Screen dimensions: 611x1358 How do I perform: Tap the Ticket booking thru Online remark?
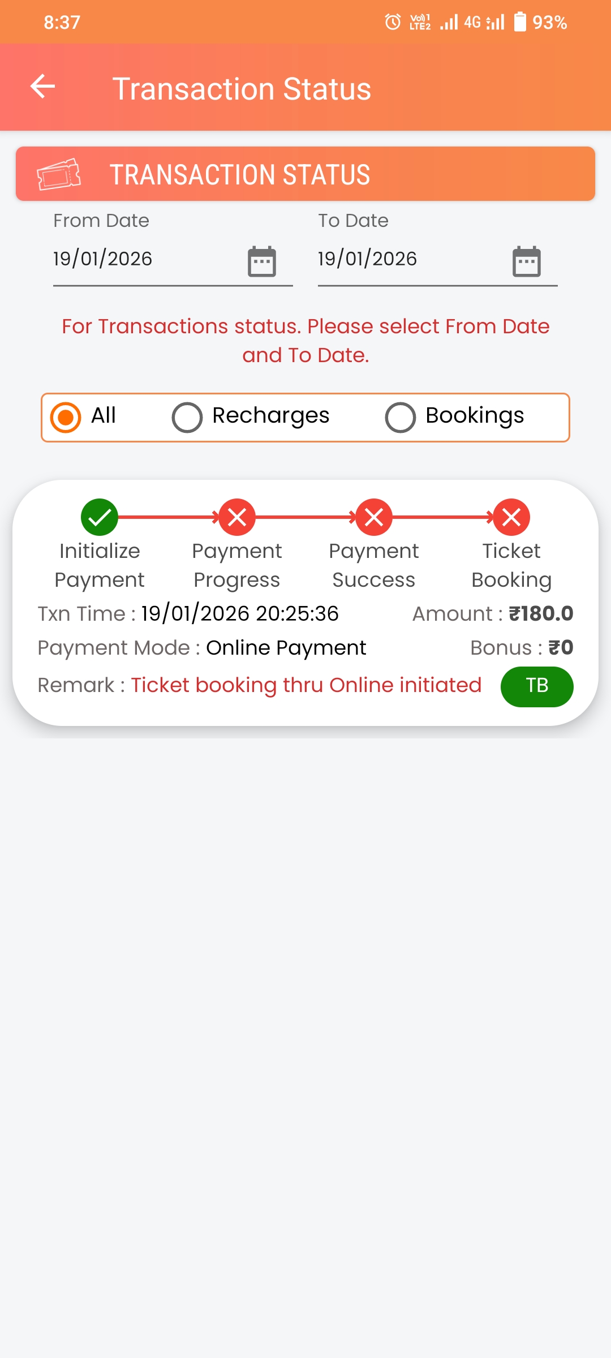coord(306,685)
